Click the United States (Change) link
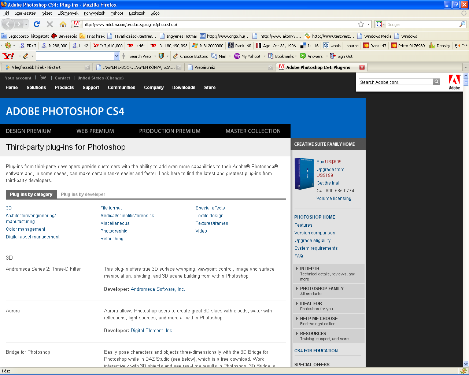Screen dimensions: 469x375 point(100,78)
